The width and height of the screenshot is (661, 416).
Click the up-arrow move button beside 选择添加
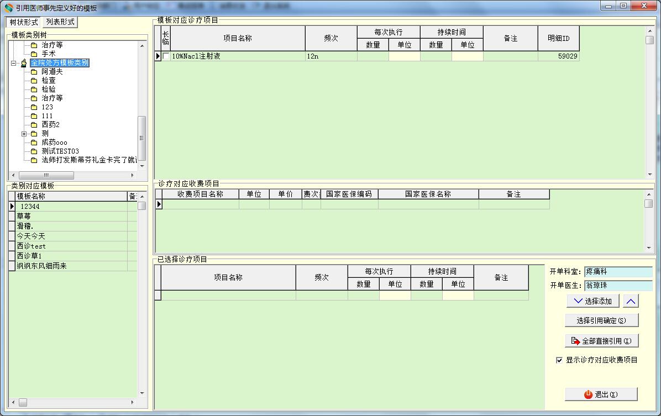coord(631,301)
